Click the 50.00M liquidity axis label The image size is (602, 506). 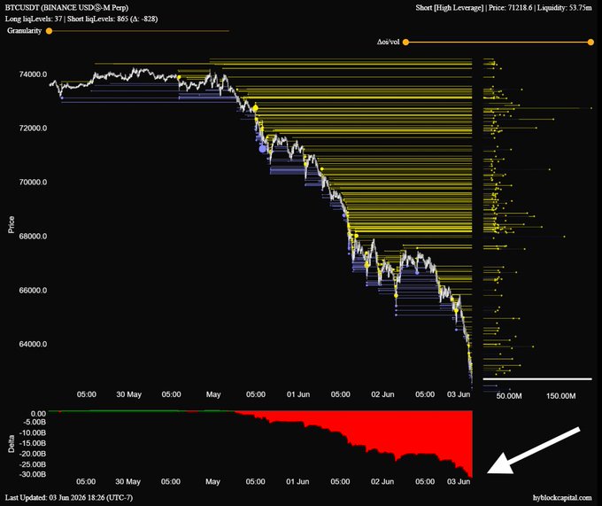click(509, 396)
